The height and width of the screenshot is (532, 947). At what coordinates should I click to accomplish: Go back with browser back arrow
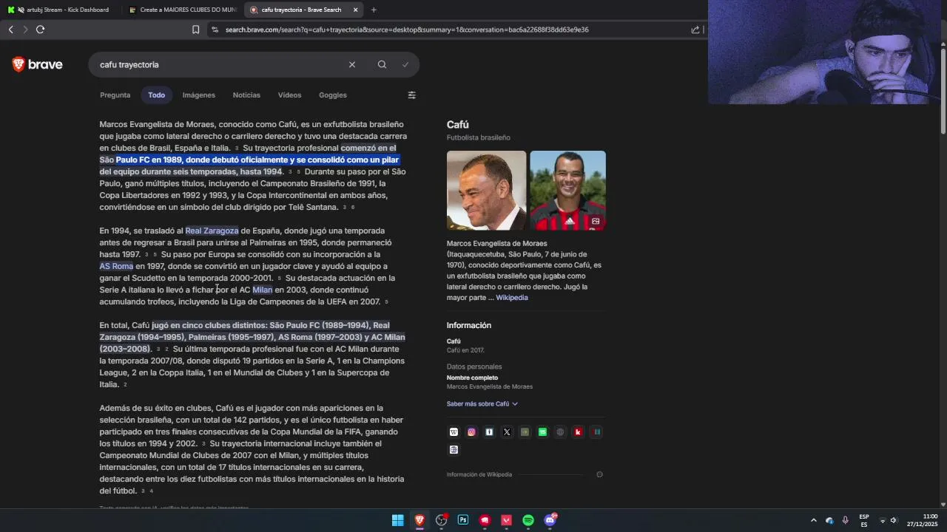pyautogui.click(x=10, y=30)
